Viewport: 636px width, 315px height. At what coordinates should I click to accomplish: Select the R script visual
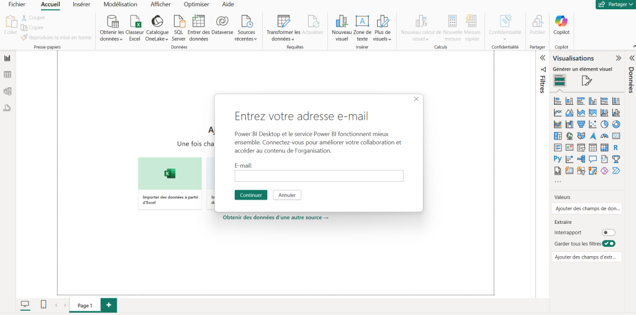pos(616,148)
